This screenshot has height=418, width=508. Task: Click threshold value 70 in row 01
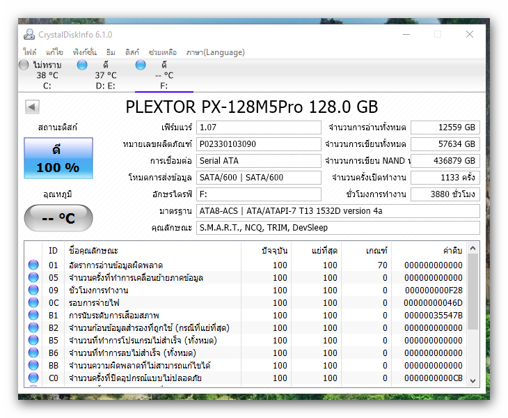coord(382,265)
